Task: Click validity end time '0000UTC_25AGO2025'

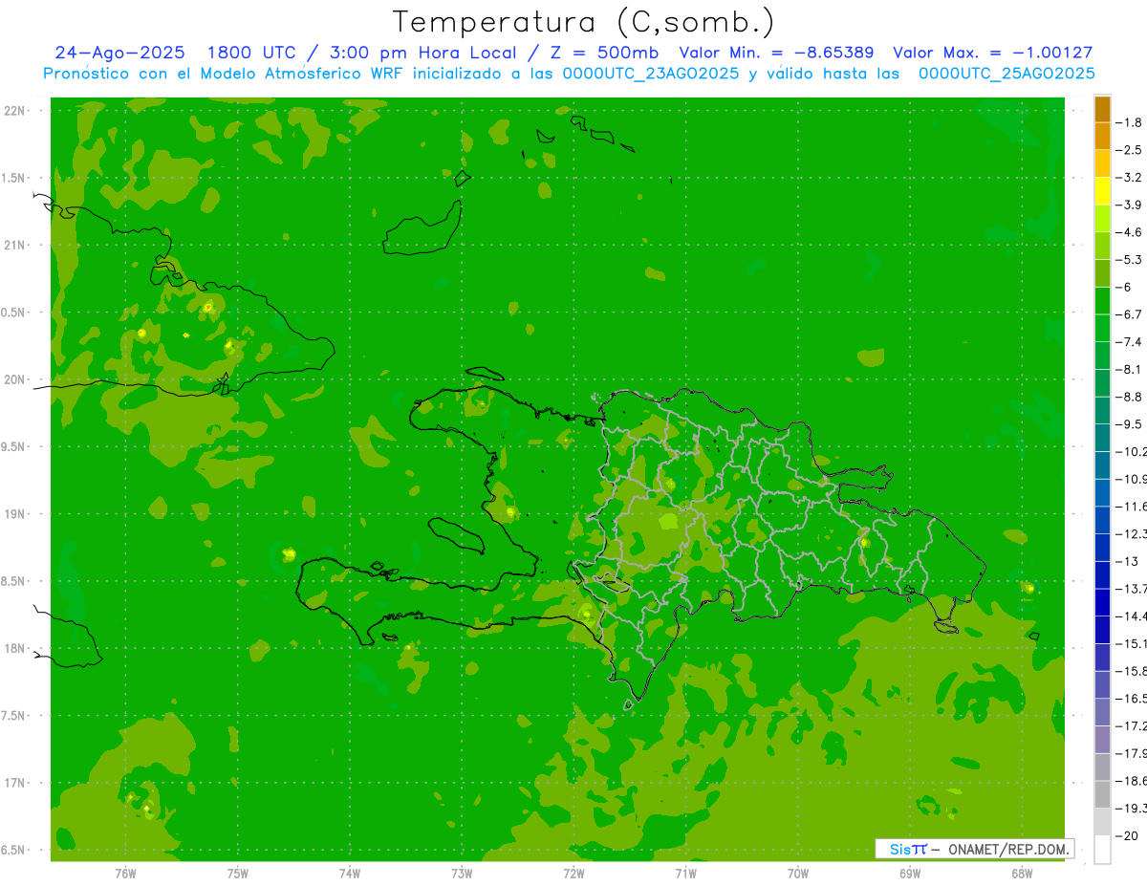Action: tap(1006, 74)
